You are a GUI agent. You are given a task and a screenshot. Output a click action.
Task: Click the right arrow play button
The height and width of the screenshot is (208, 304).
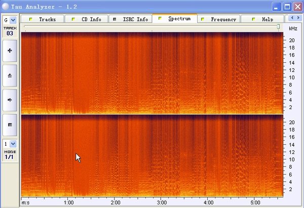point(10,100)
